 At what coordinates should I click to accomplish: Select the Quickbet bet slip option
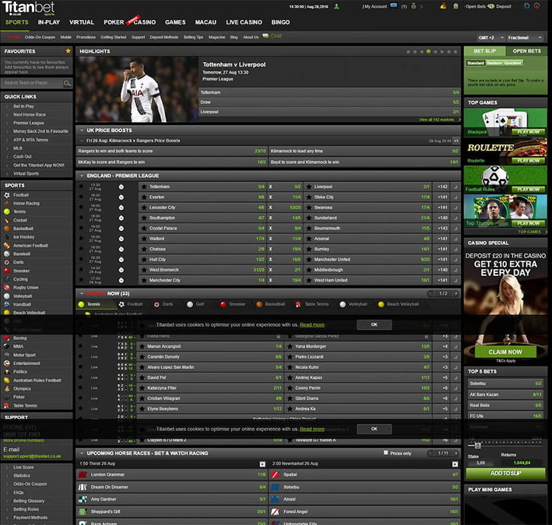point(513,63)
